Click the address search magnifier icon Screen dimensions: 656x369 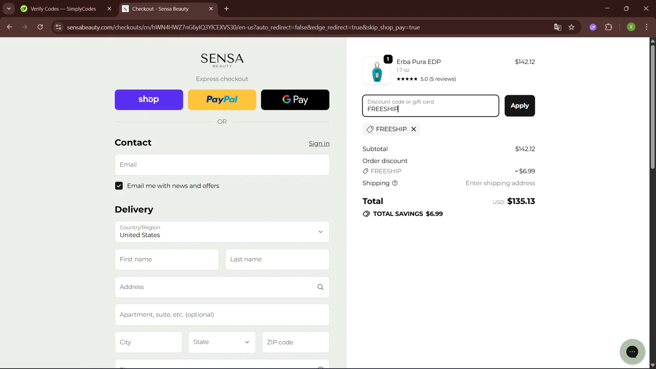(321, 287)
